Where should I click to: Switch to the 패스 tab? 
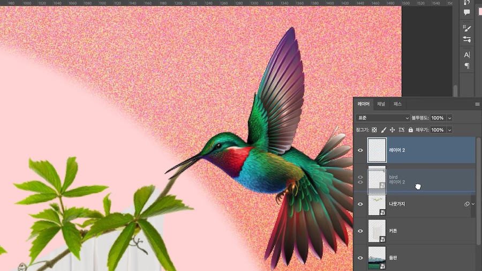pyautogui.click(x=397, y=104)
